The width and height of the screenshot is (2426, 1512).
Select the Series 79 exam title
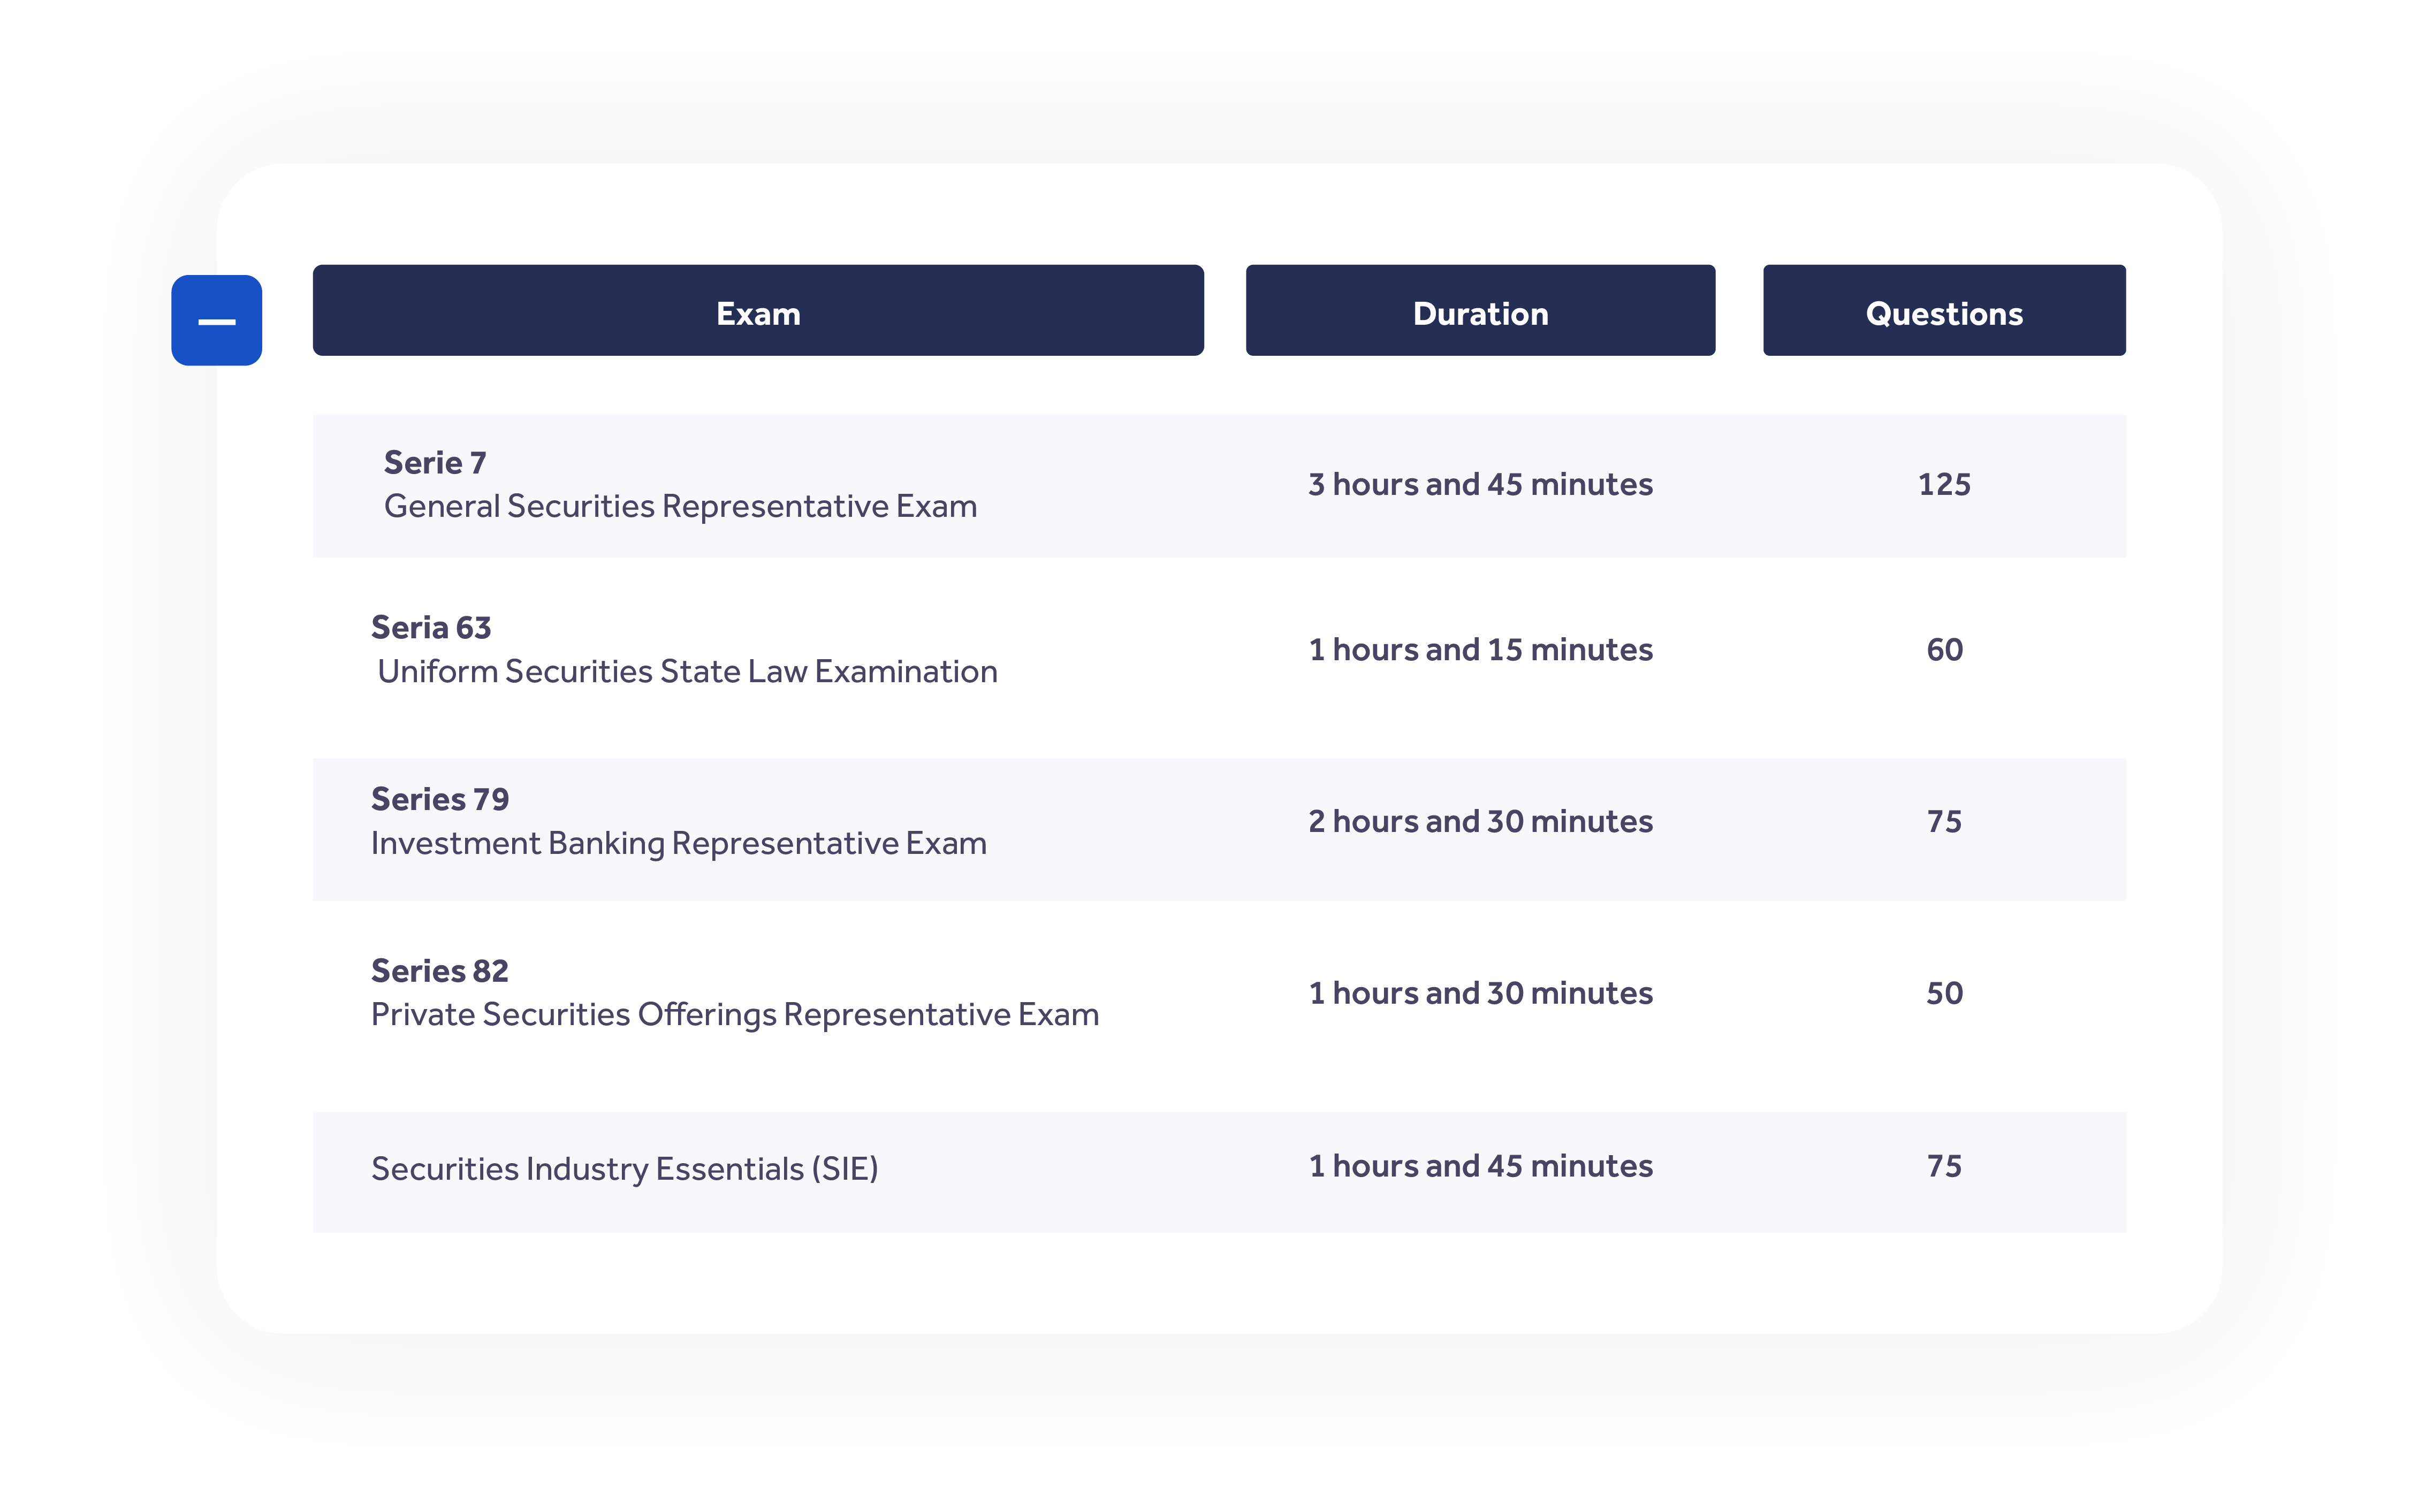coord(440,799)
